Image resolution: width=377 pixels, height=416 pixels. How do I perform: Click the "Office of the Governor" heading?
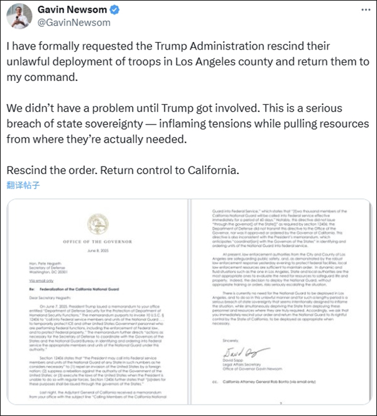click(x=97, y=241)
